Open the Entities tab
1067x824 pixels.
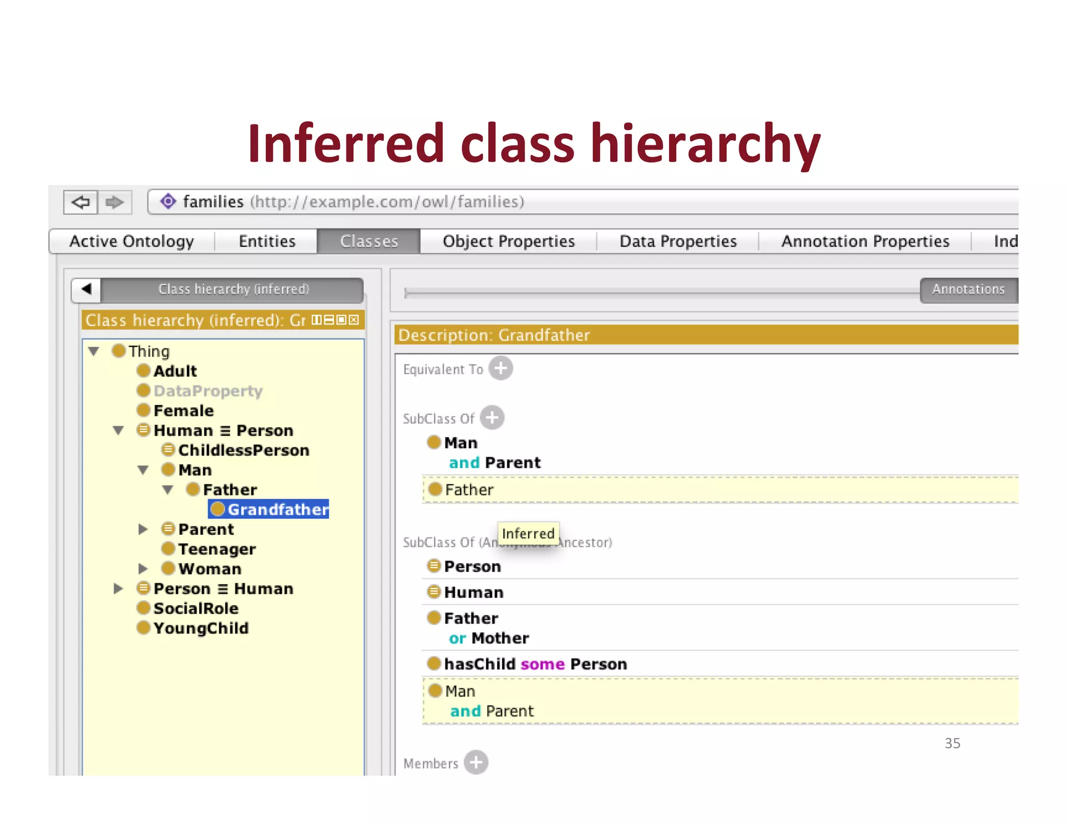(267, 241)
